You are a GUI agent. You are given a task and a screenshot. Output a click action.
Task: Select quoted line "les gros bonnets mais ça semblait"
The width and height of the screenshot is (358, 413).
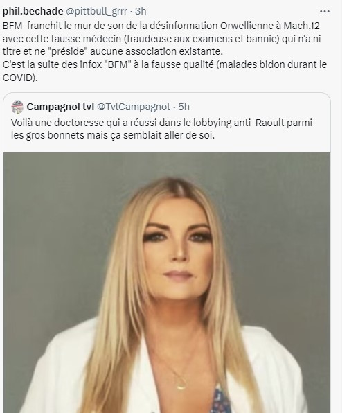coord(113,135)
